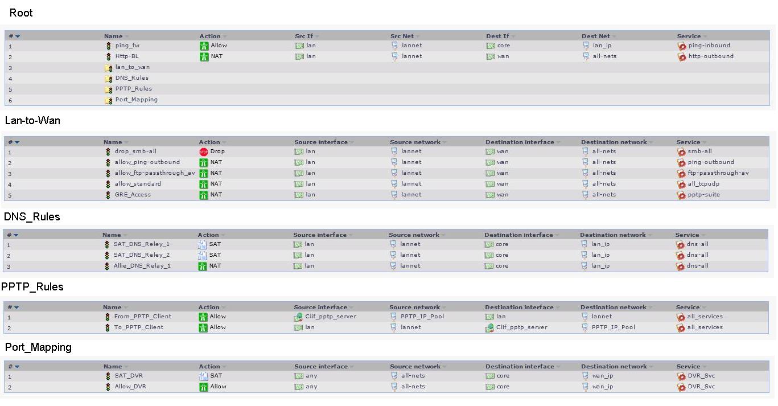Click the rule icon beside Http-BL
Viewport: 778px width, 406px height.
point(108,56)
